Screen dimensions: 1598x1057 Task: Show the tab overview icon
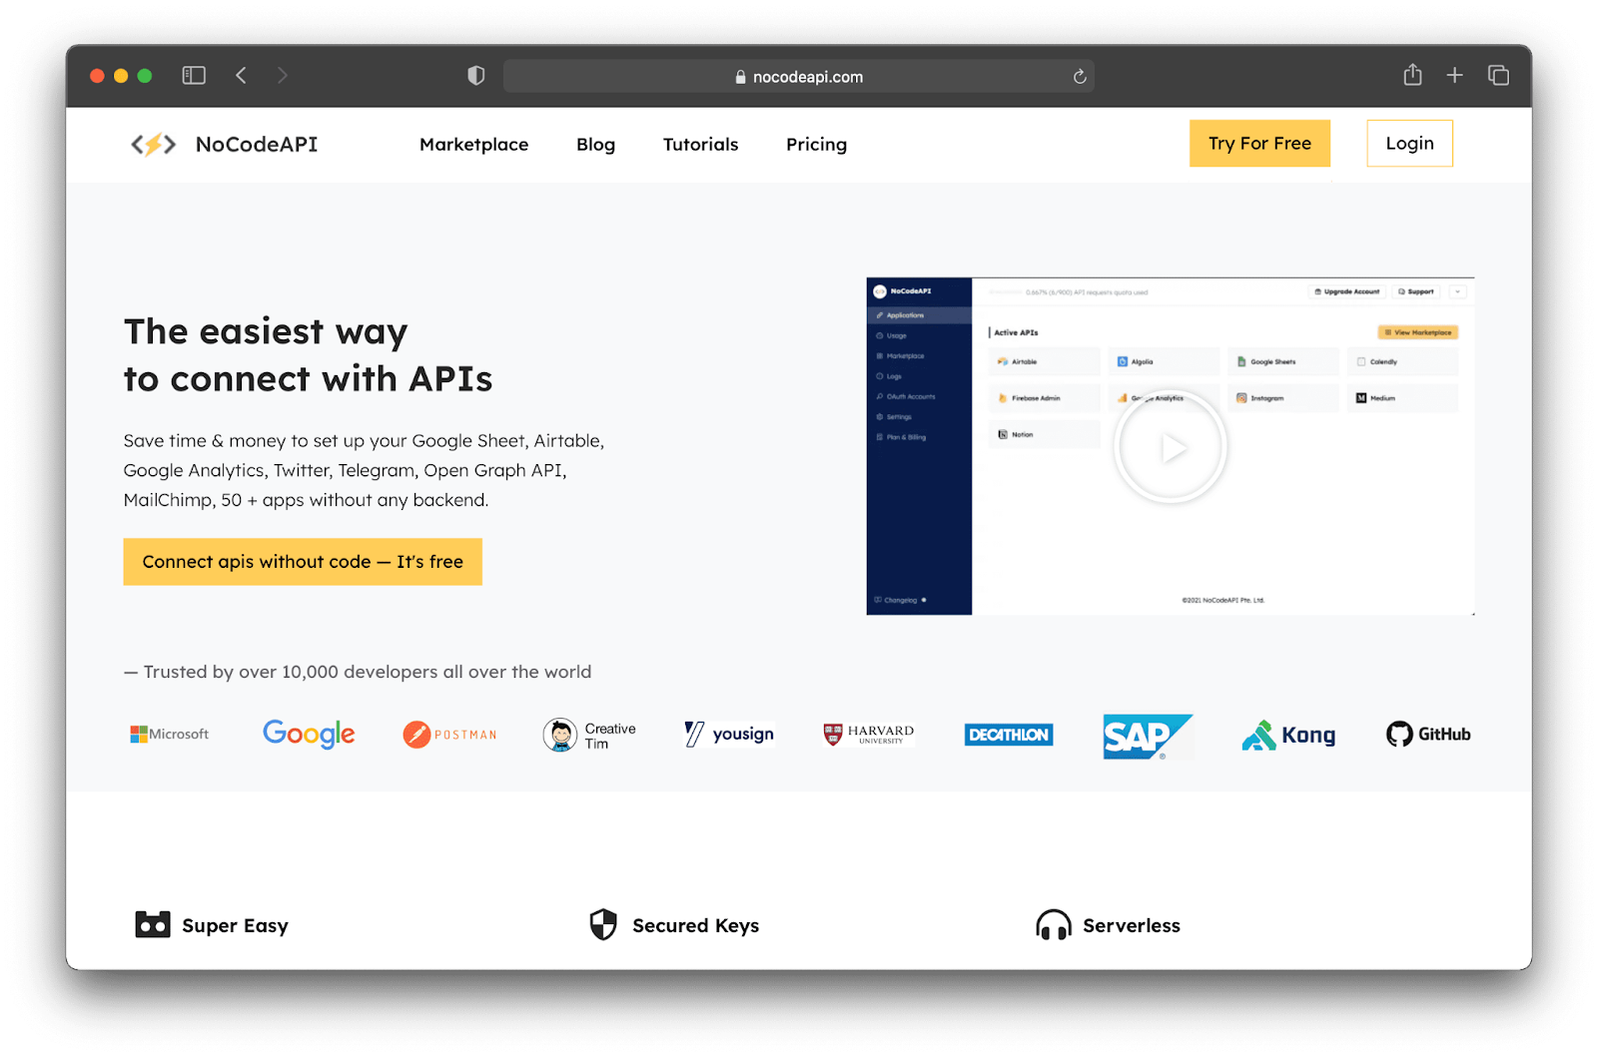(x=1498, y=76)
